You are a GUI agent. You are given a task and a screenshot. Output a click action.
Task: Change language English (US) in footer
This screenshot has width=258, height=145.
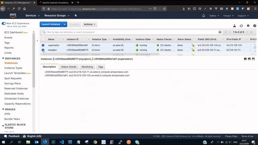tap(32, 136)
